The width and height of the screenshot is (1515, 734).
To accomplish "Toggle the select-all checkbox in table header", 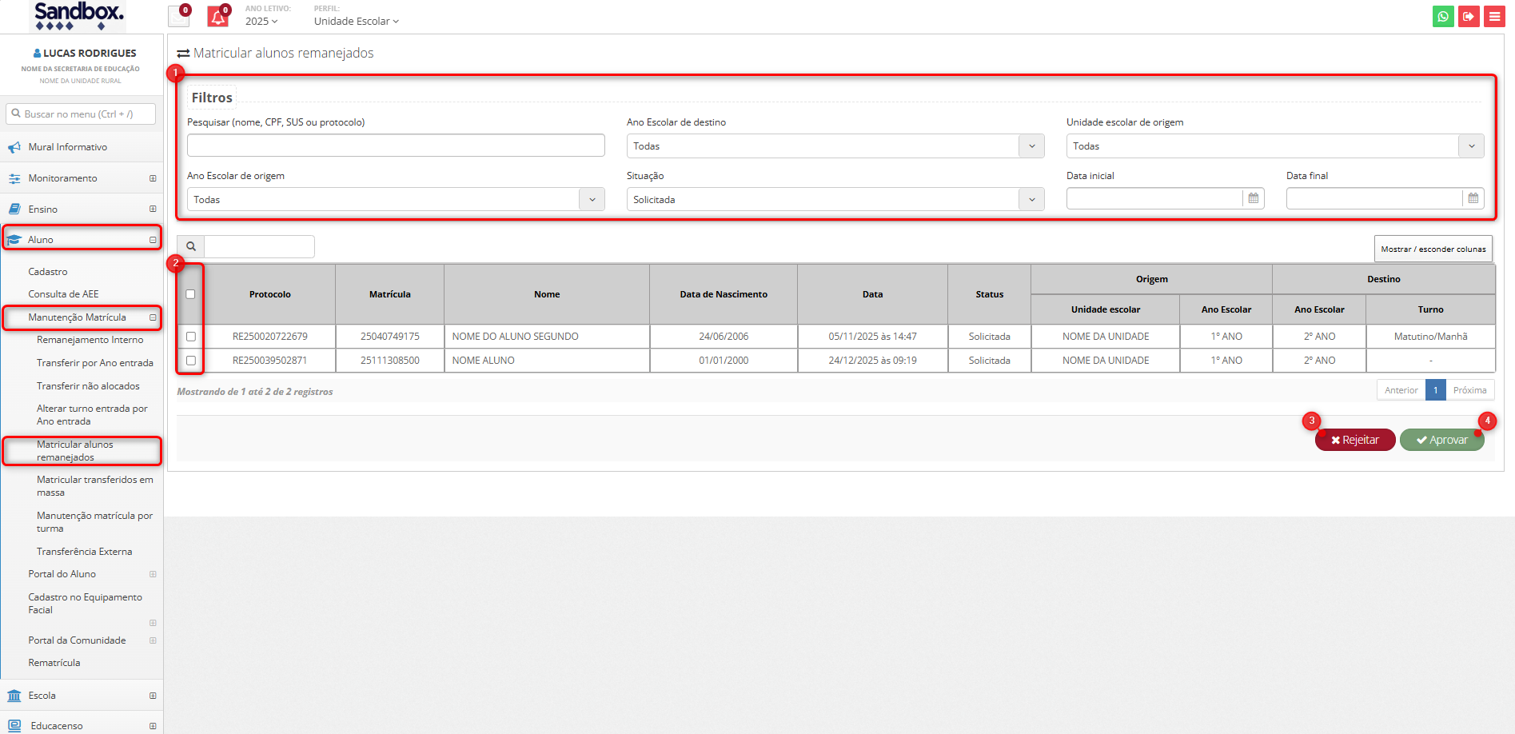I will point(190,294).
